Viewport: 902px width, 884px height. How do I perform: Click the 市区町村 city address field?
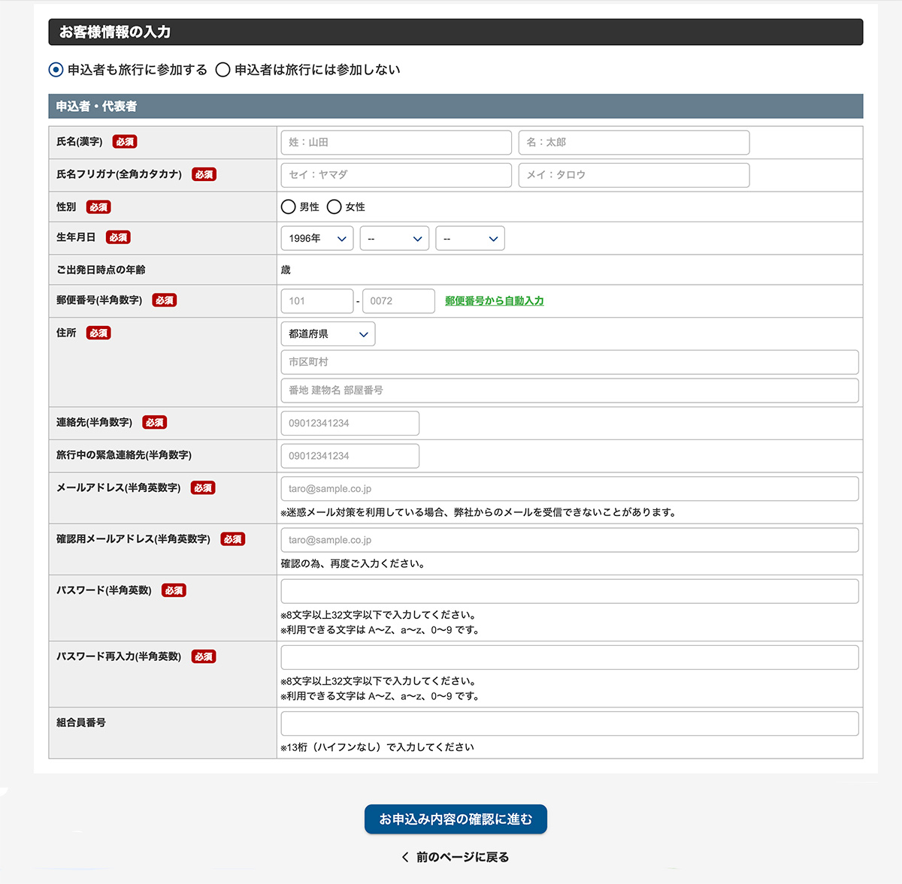568,362
